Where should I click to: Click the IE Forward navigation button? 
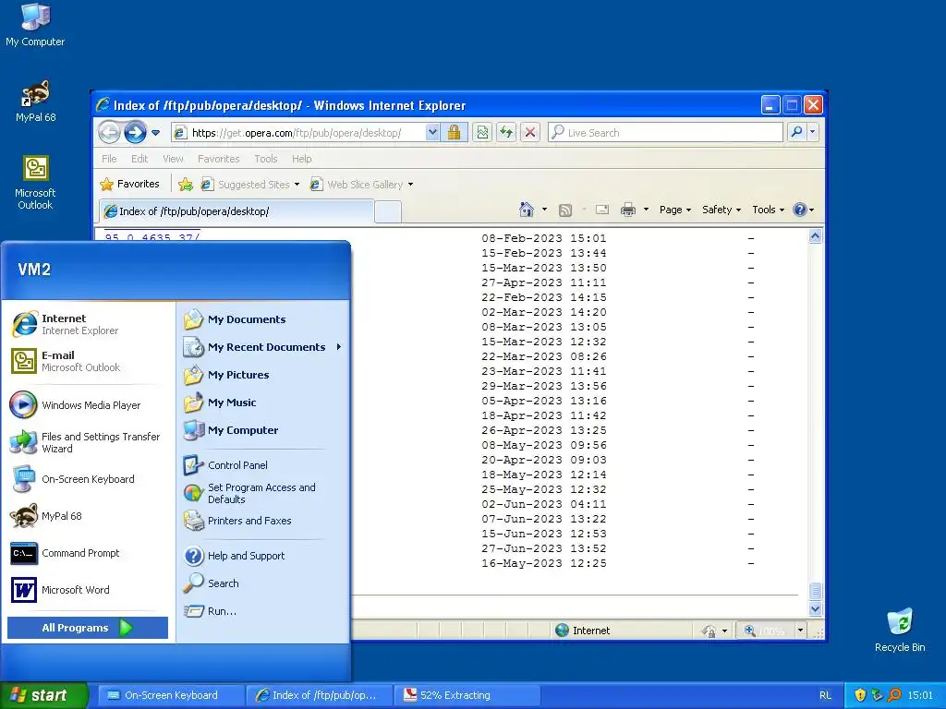[135, 132]
